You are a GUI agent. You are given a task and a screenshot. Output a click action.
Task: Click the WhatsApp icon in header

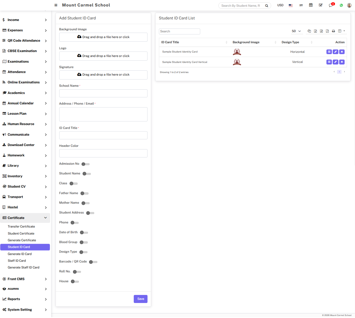[x=341, y=5]
